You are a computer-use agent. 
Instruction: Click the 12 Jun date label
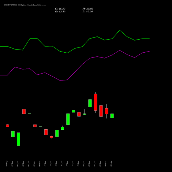click(51, 164)
